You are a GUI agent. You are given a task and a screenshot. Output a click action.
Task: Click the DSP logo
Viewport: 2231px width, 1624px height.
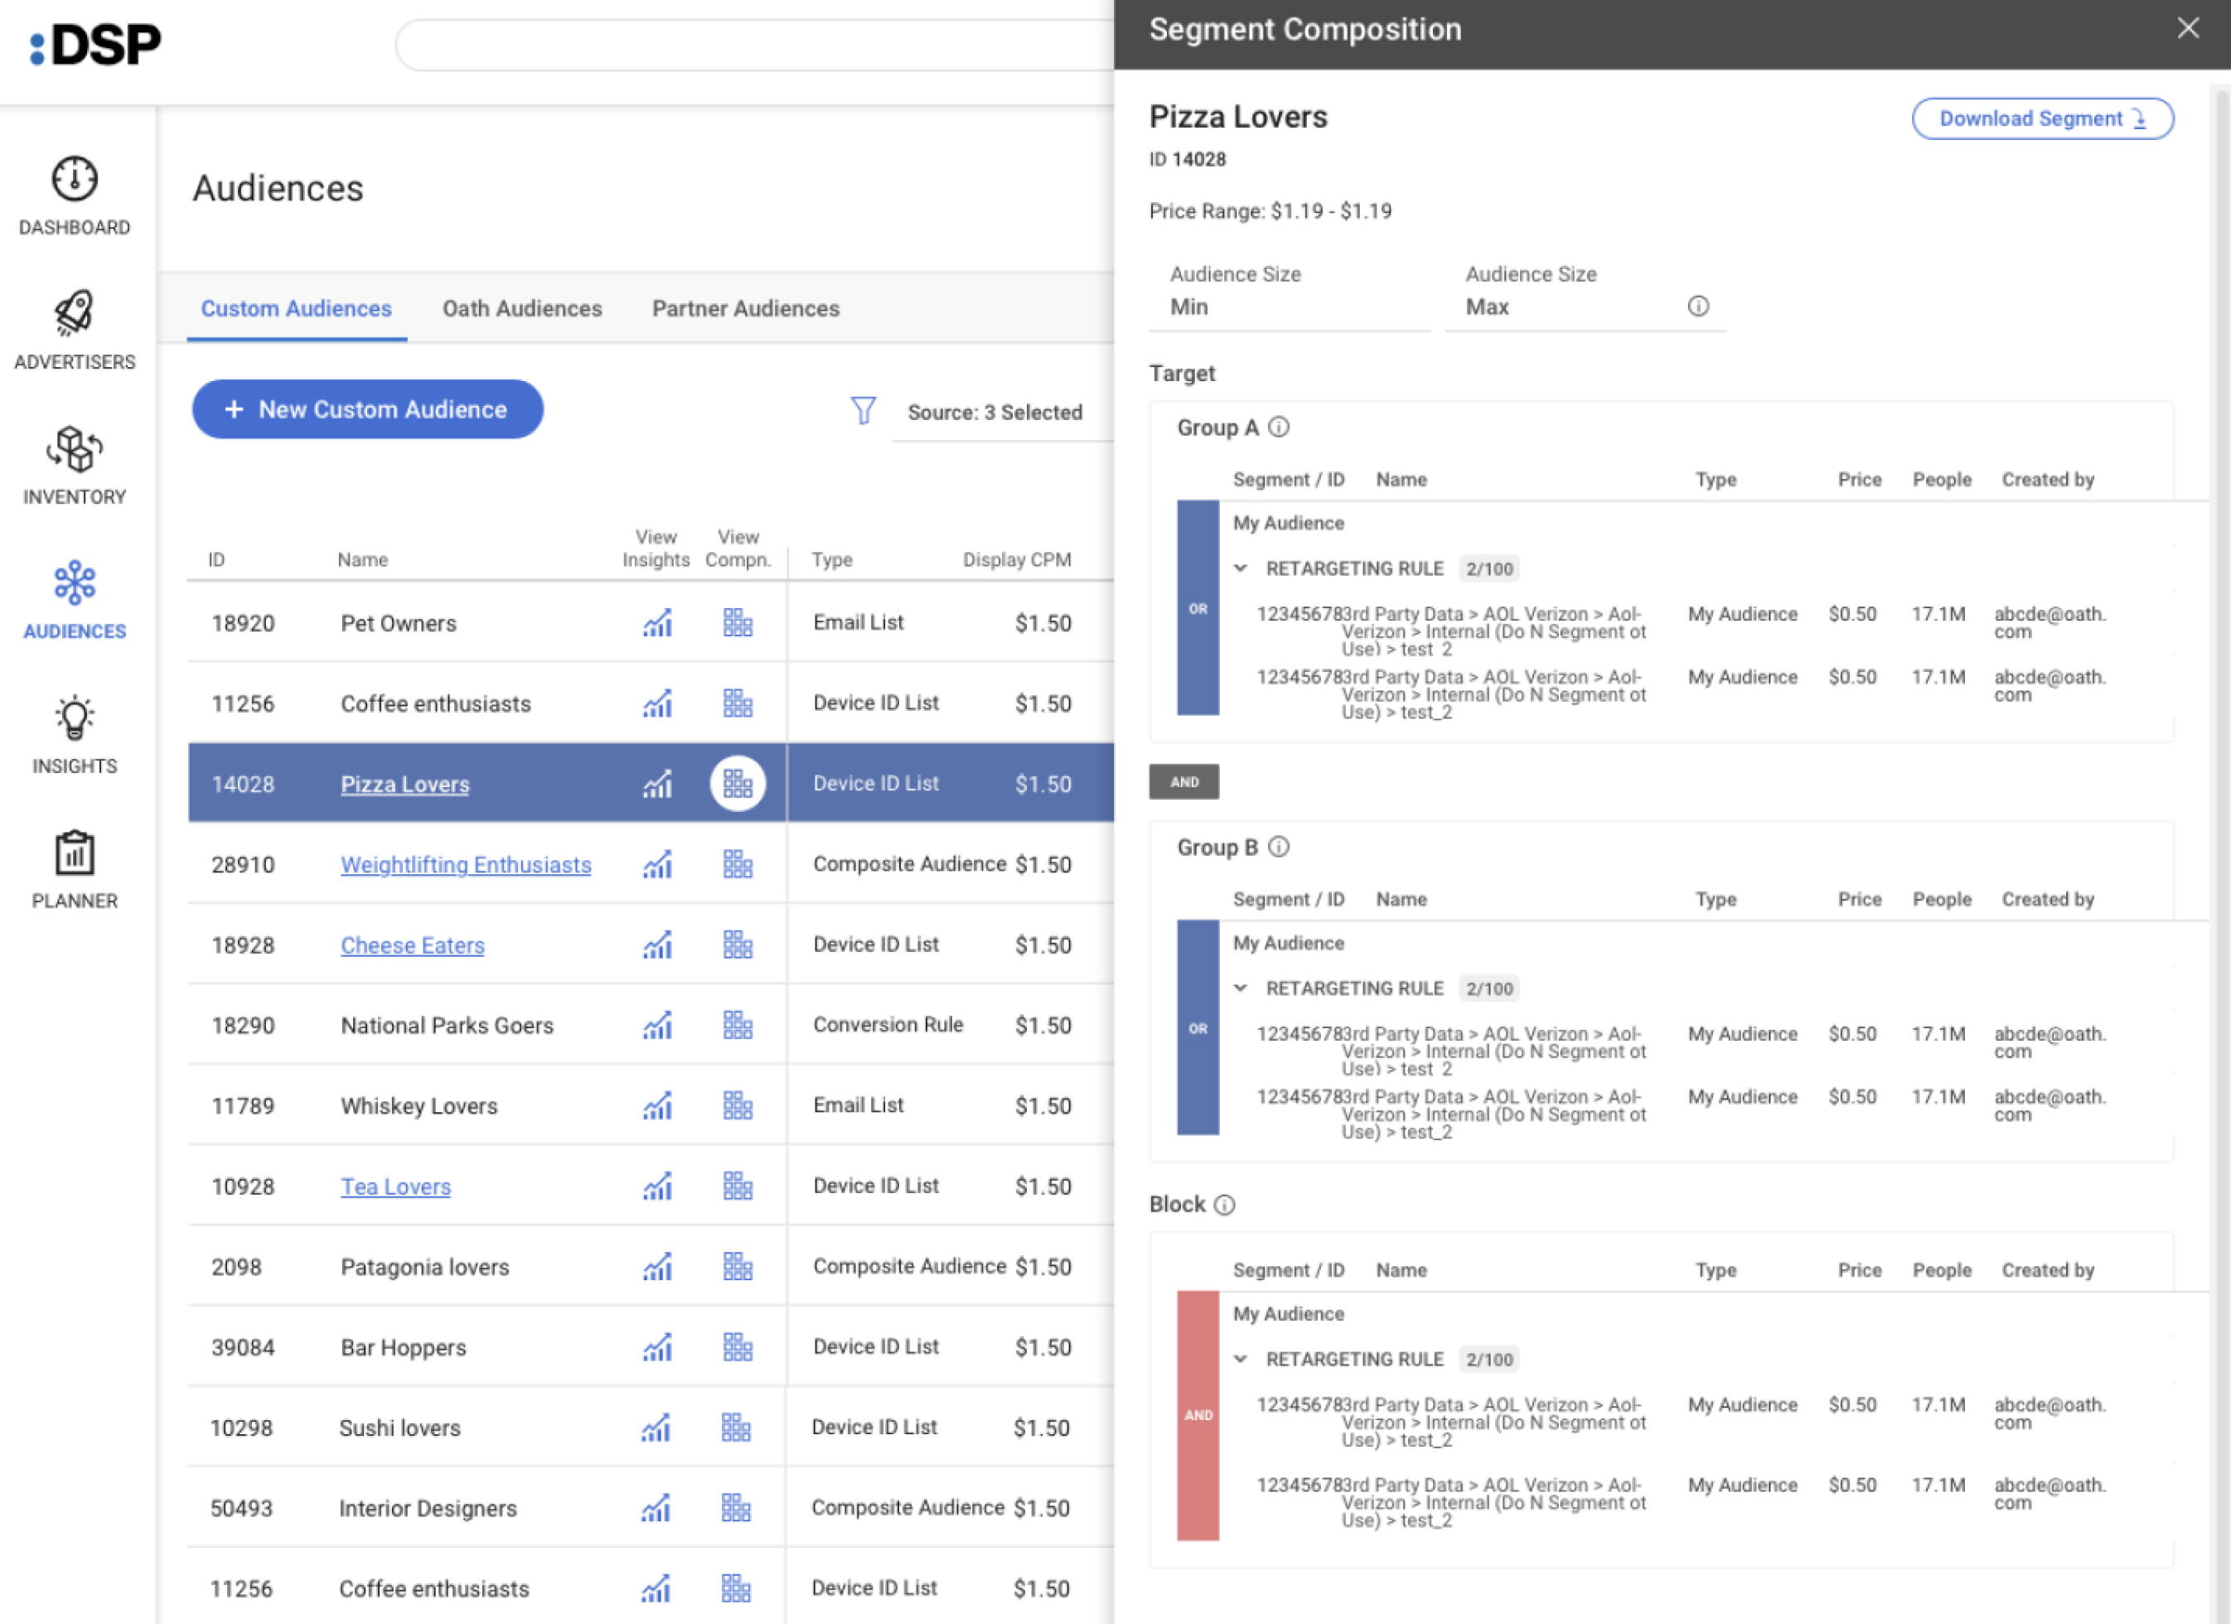(95, 46)
